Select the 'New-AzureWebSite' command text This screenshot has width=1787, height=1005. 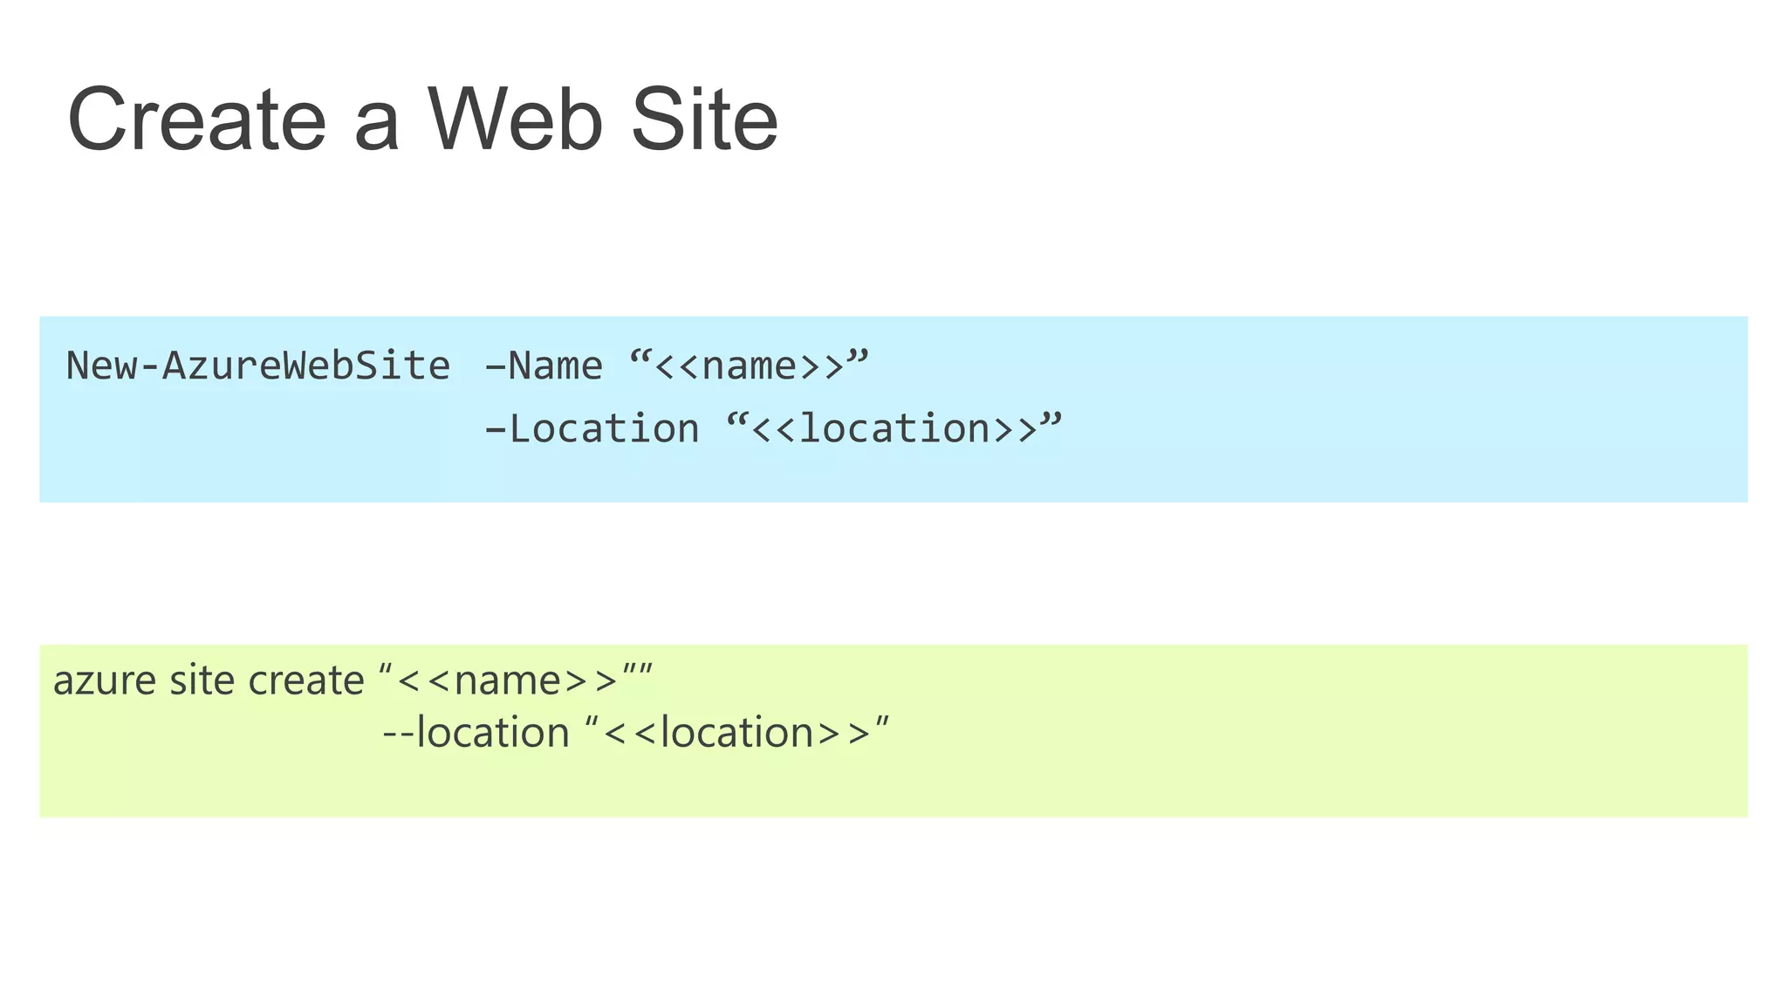258,366
